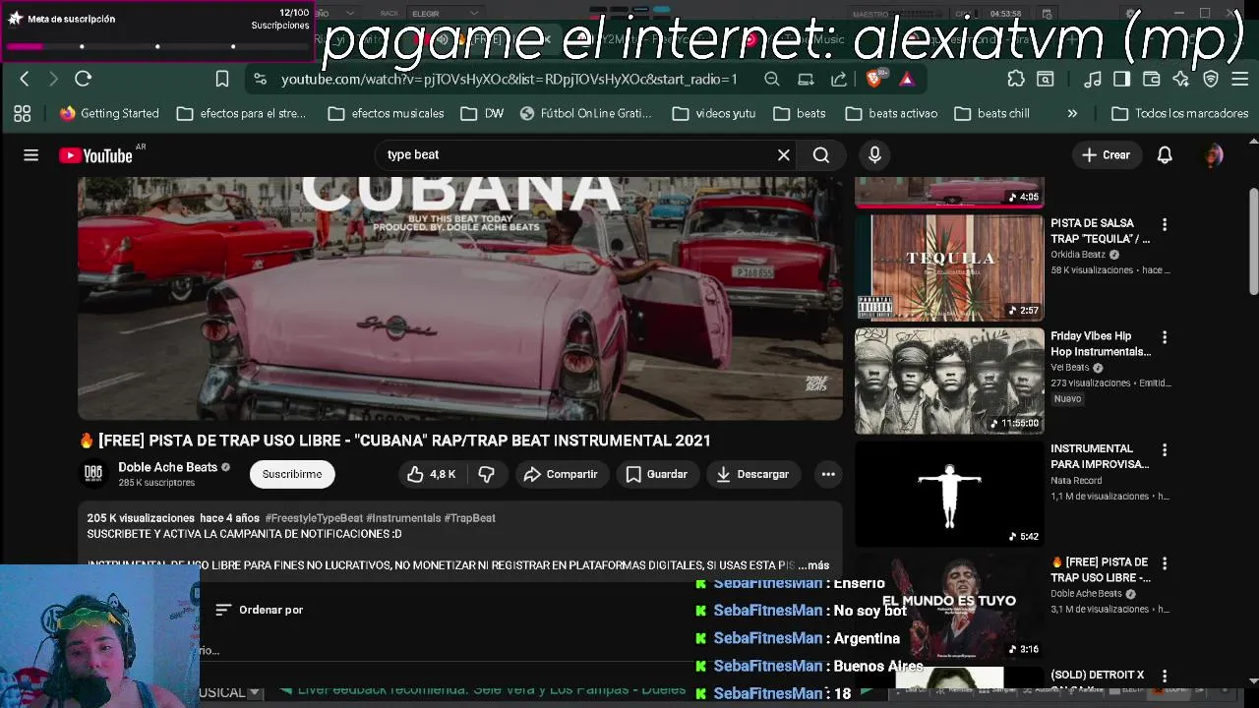Go to YouTube home via the logo
The width and height of the screenshot is (1259, 708).
[95, 155]
